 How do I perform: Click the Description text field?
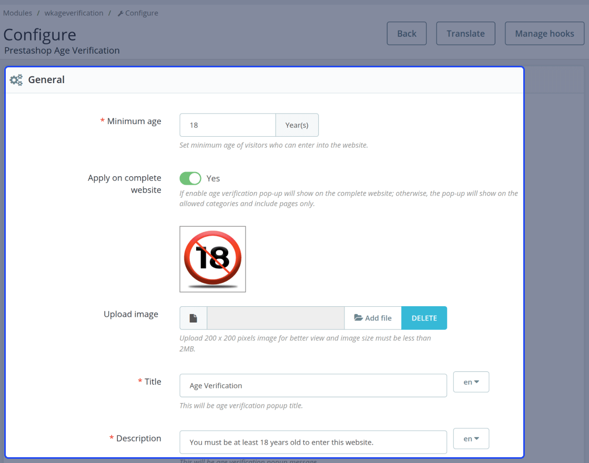(x=313, y=442)
